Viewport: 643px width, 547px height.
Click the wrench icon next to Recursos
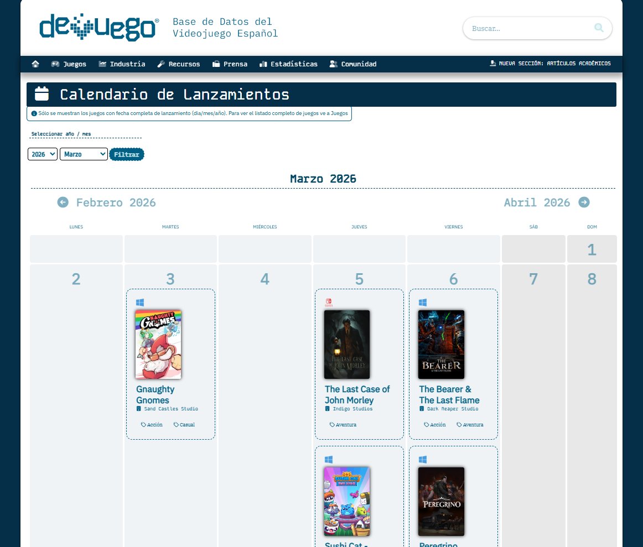(160, 64)
